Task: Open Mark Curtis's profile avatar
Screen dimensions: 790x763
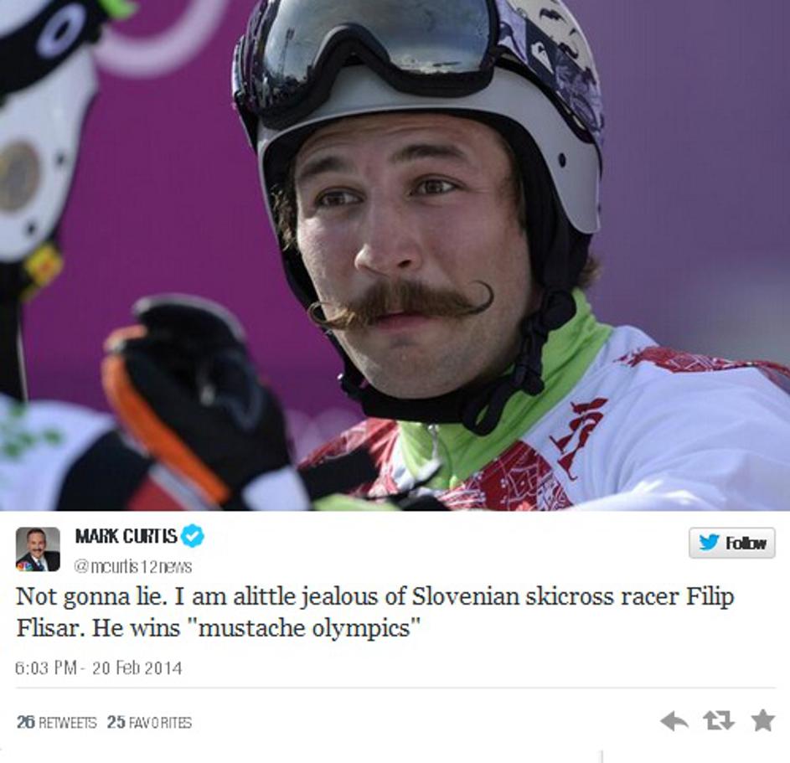Action: pos(38,549)
